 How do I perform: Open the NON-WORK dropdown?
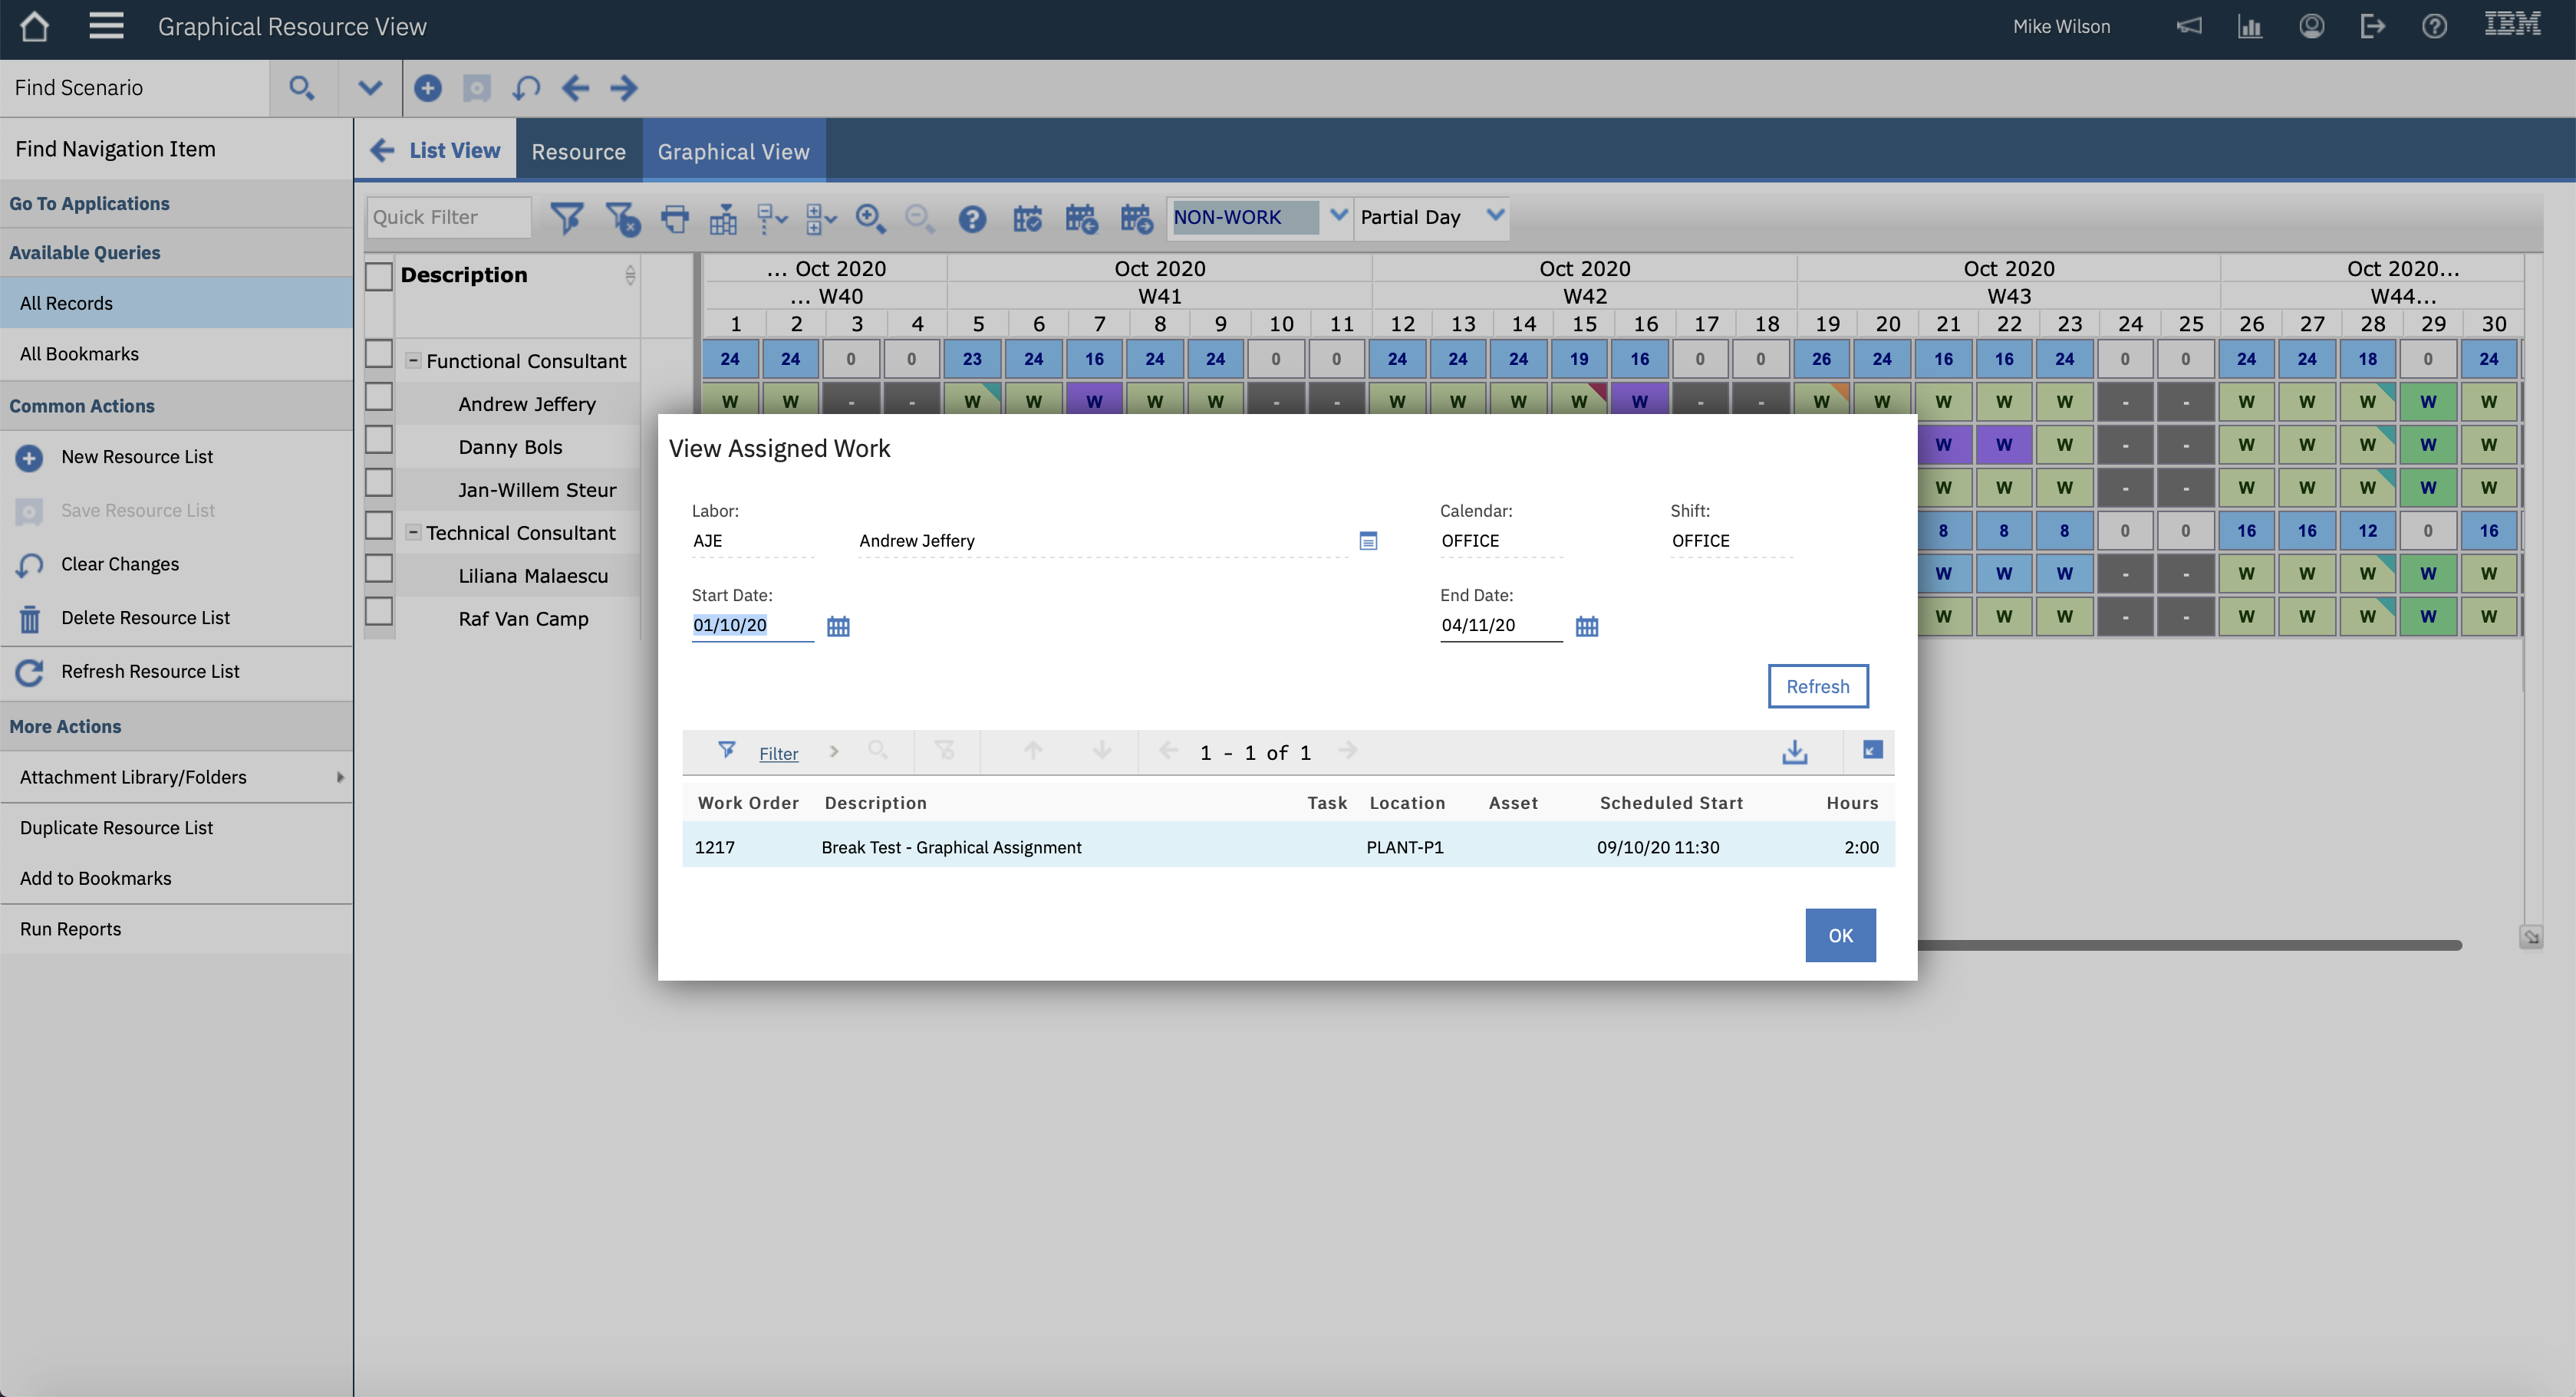pyautogui.click(x=1338, y=216)
